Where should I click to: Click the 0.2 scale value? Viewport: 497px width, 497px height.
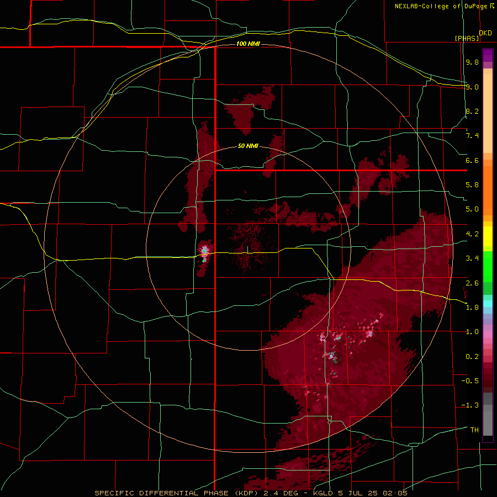pyautogui.click(x=472, y=357)
